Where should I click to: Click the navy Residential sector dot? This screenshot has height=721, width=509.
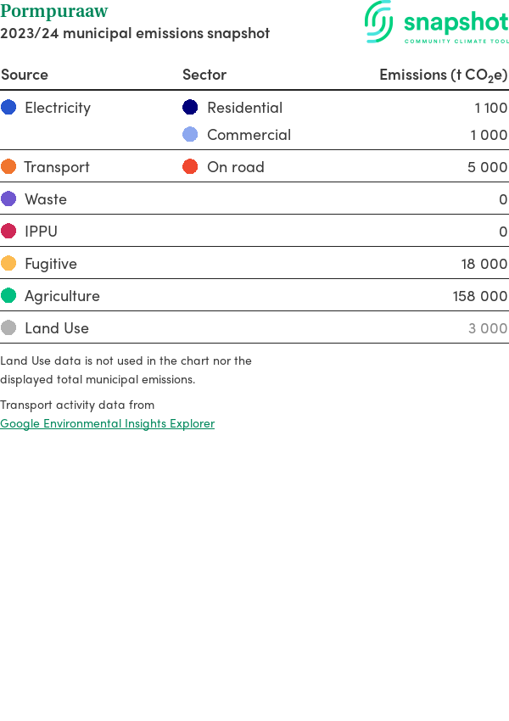pos(190,108)
